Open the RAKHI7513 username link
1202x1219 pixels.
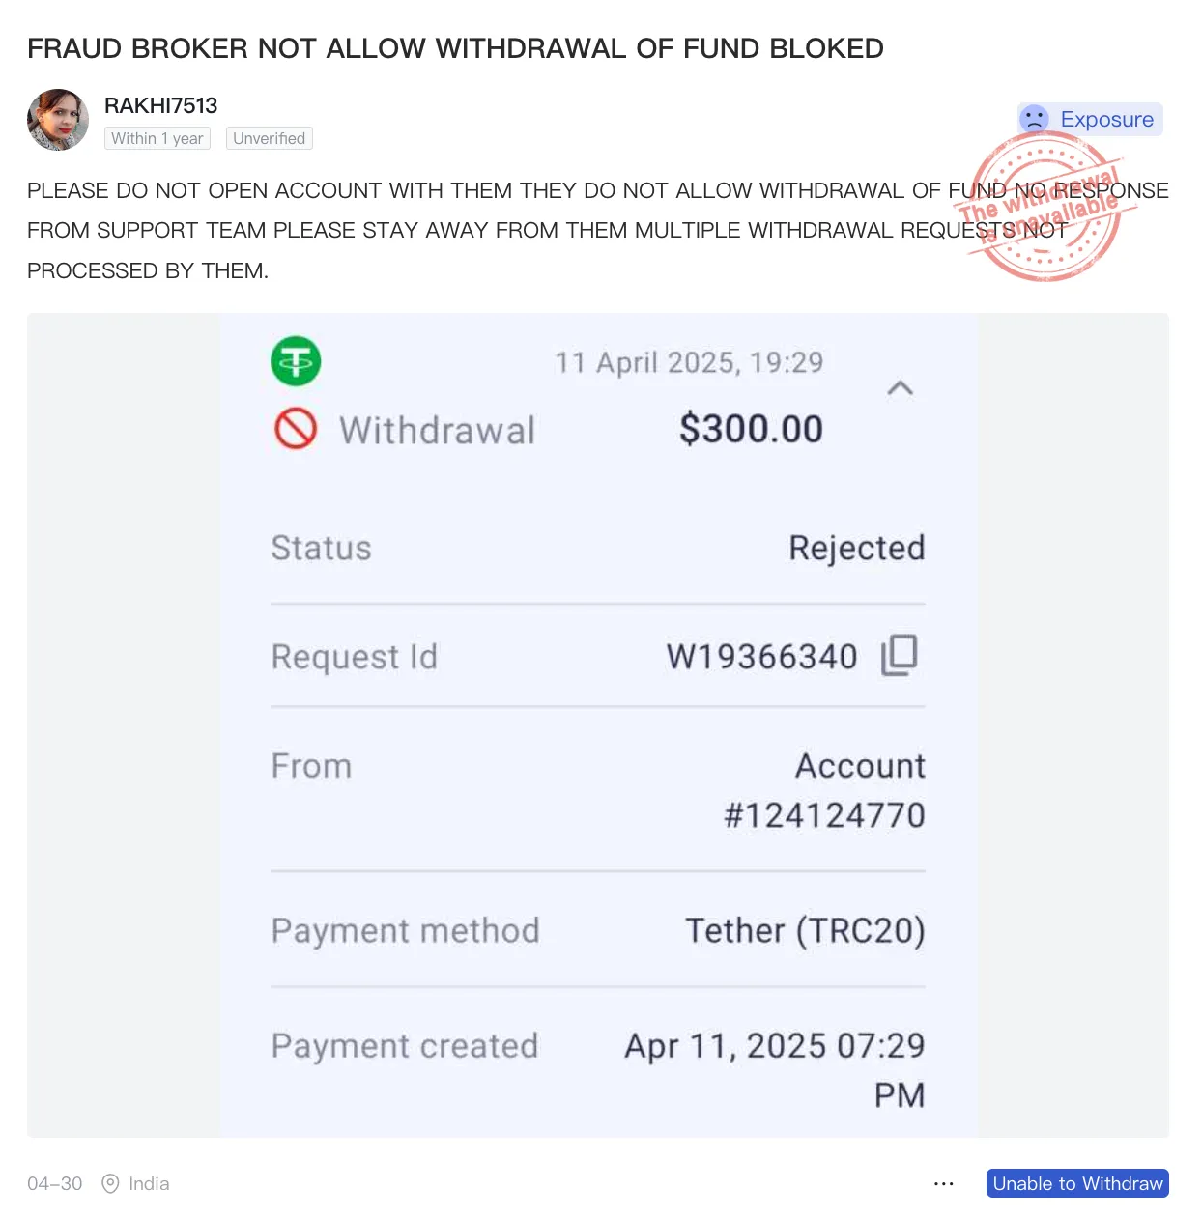click(x=161, y=105)
